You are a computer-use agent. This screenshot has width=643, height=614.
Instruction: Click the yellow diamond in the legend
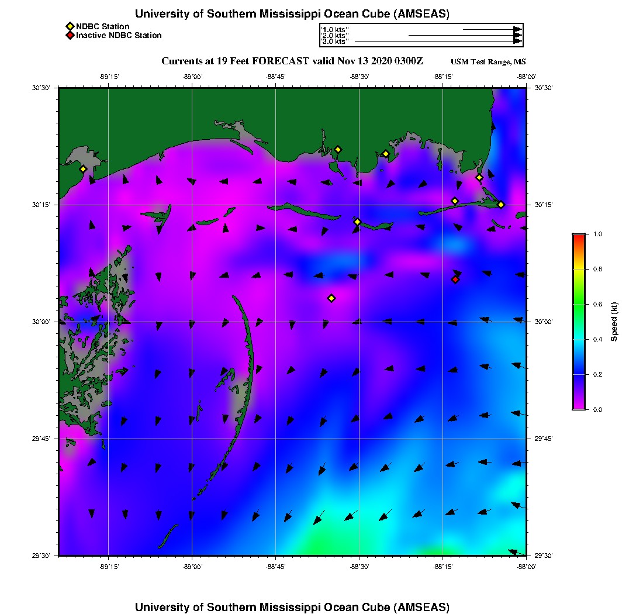pyautogui.click(x=70, y=26)
